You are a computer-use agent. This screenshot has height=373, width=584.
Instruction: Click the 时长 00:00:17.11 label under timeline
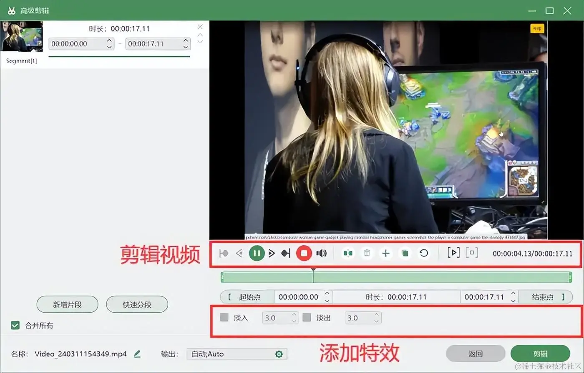396,297
